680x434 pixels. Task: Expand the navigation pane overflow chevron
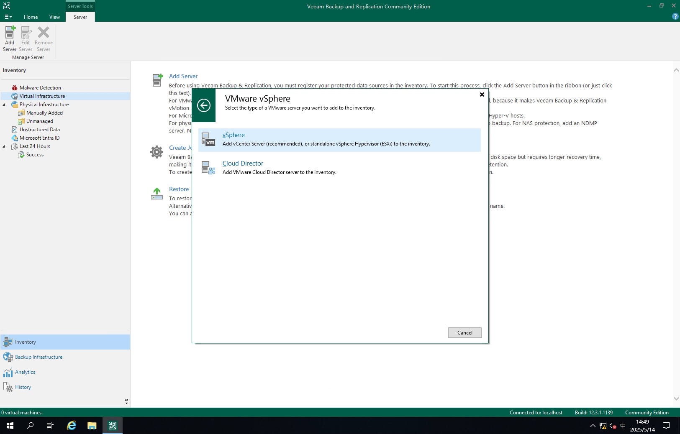click(x=126, y=401)
